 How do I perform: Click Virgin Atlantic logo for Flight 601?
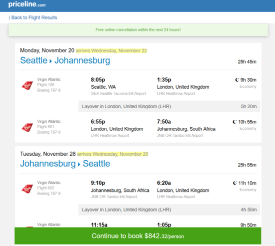pyautogui.click(x=27, y=127)
